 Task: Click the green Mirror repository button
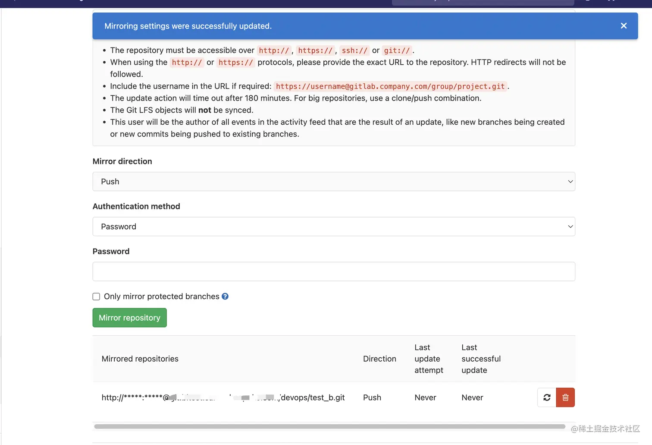(129, 318)
